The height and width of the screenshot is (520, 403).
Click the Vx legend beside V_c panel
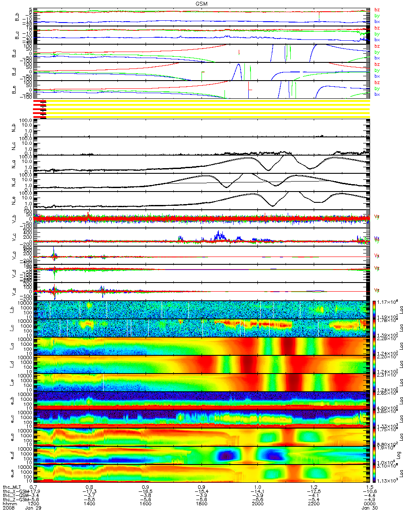377,238
